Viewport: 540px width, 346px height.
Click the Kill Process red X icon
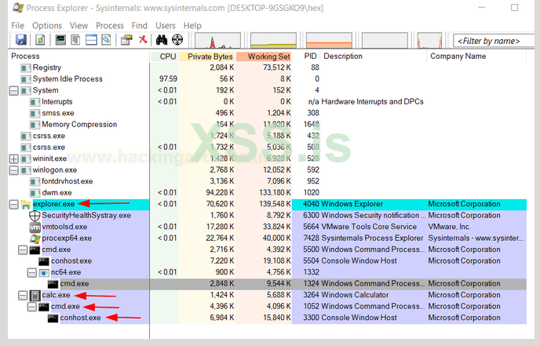pyautogui.click(x=143, y=40)
